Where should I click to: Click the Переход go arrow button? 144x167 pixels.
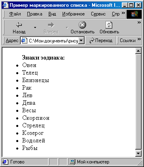coord(101,40)
